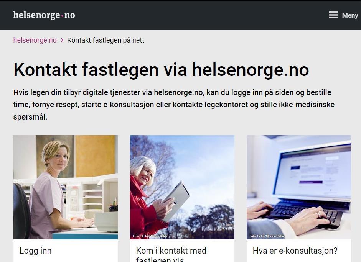Select breadcrumb Kontakt fastlegen på nett

[x=105, y=40]
